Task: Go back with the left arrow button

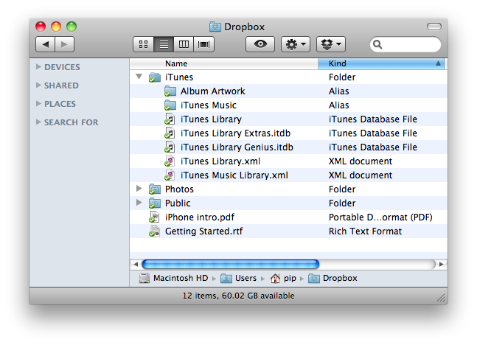Action: [45, 44]
